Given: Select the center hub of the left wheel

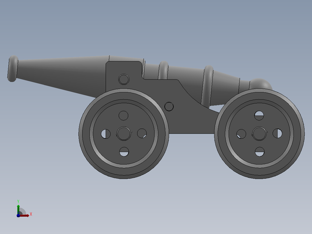Looking at the screenshot, I should coord(124,134).
